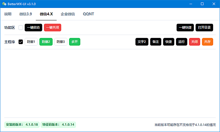Tick the 功能区 checkbox
This screenshot has height=132, width=220.
click(21, 28)
